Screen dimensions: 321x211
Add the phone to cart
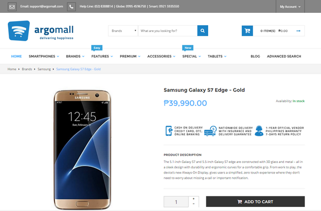coord(255,201)
